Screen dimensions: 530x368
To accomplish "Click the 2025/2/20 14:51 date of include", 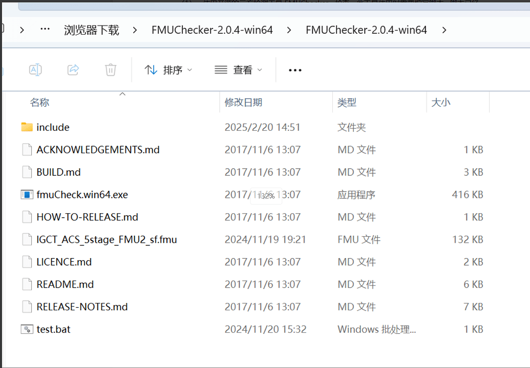I will [x=262, y=127].
